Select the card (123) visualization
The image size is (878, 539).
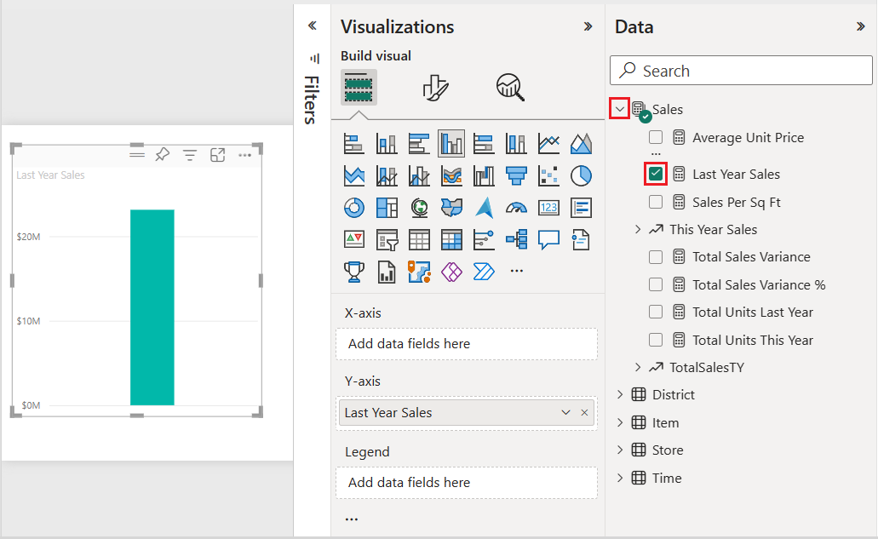pyautogui.click(x=548, y=207)
